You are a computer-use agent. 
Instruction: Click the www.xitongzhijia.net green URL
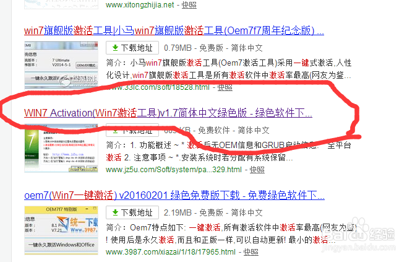coord(140,5)
